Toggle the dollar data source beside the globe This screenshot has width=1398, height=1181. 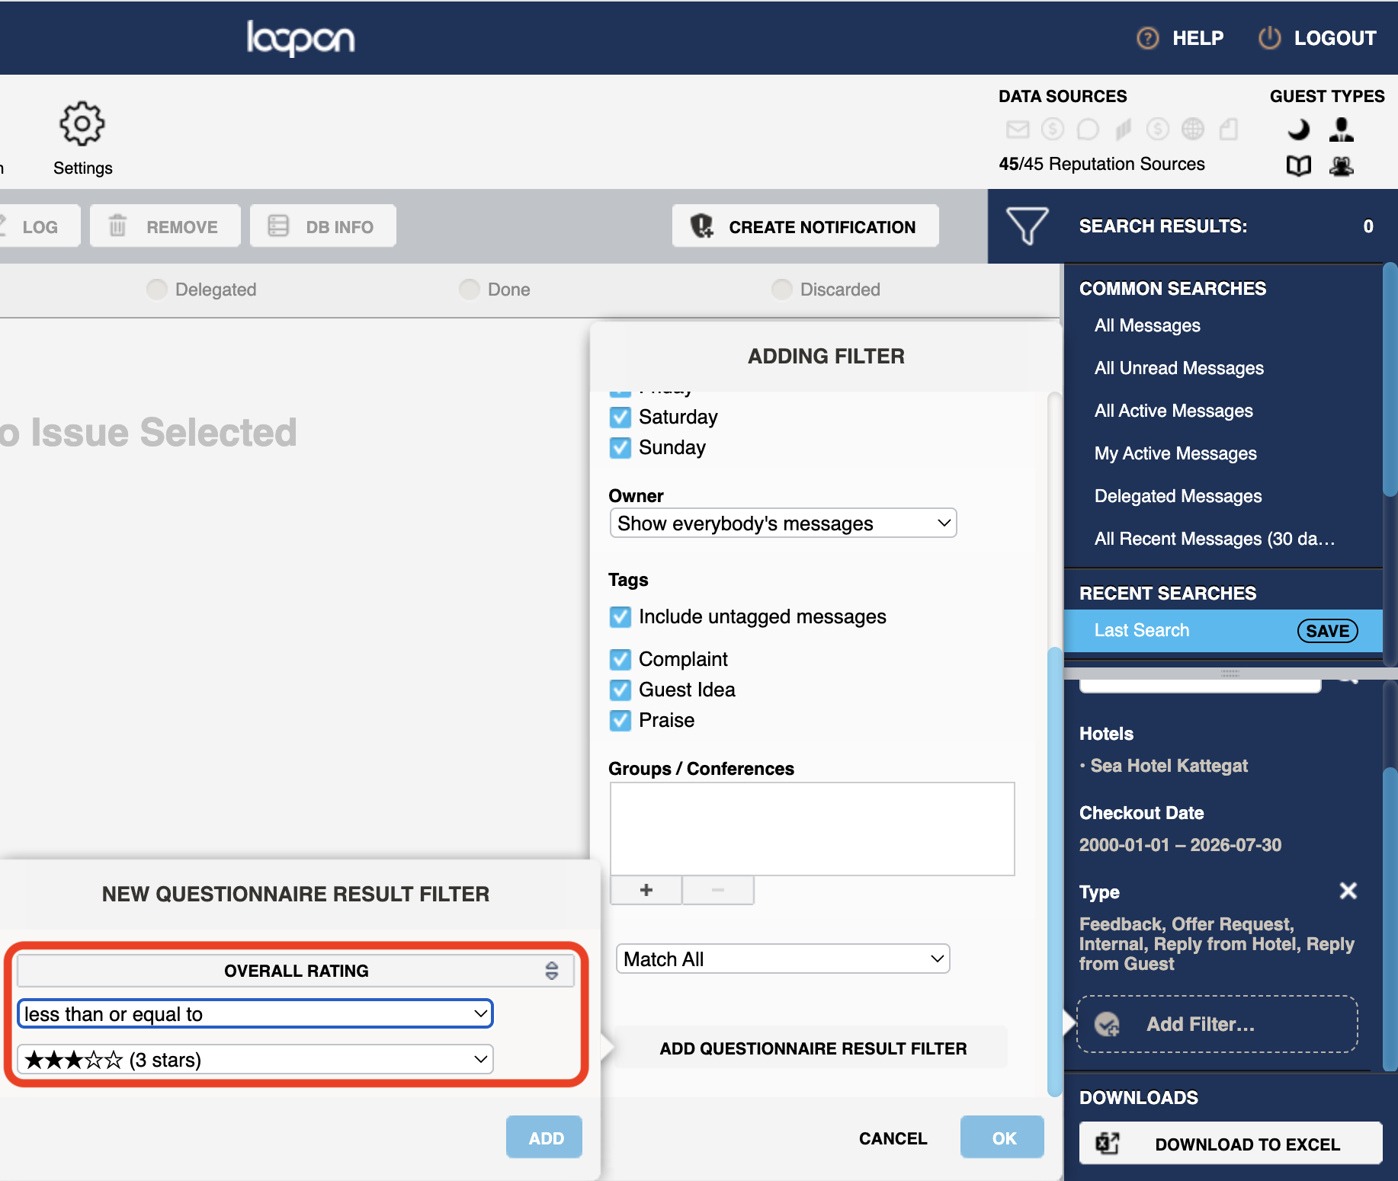click(x=1158, y=130)
